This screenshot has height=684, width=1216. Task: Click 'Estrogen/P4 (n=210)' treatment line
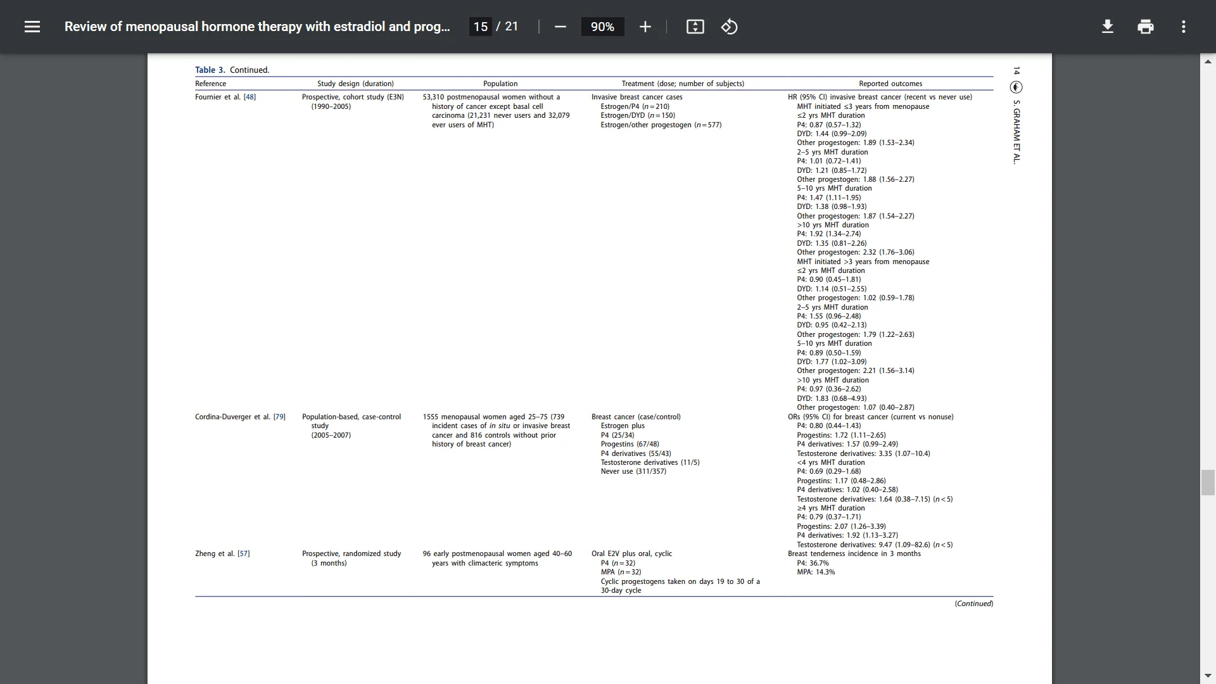(635, 106)
